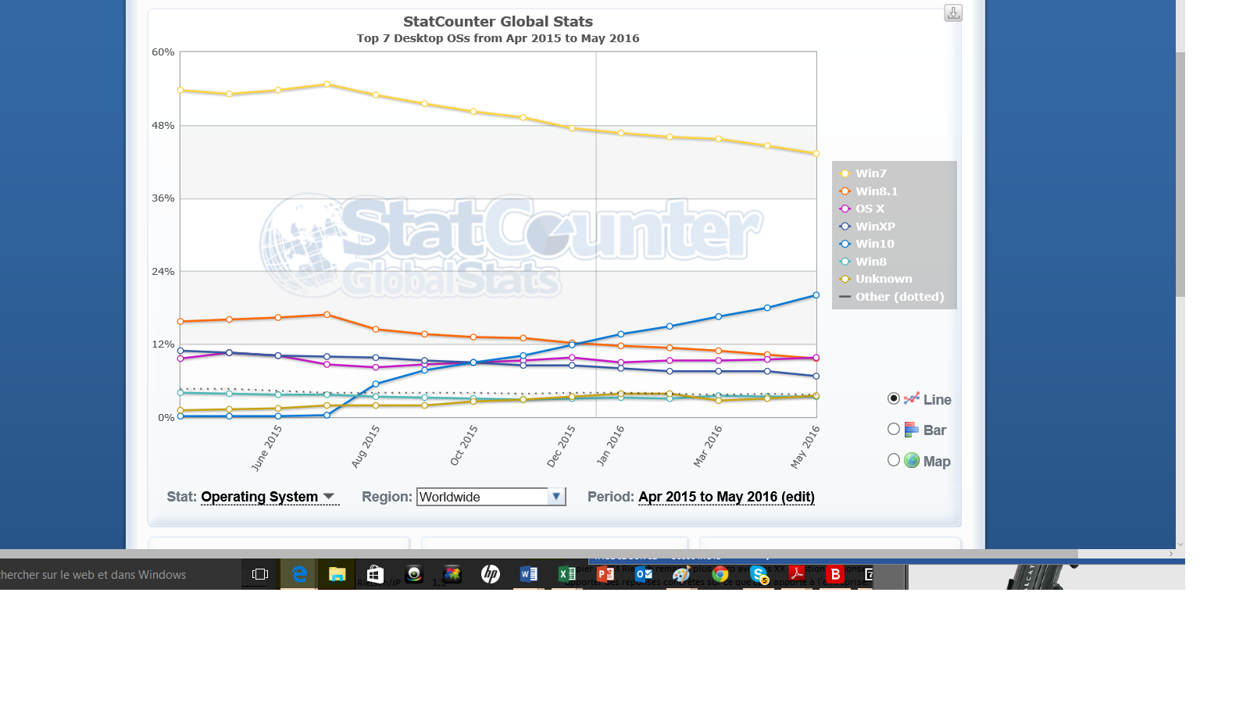
Task: Click the Win8.1 first data point of Apr 2015
Action: click(x=180, y=322)
